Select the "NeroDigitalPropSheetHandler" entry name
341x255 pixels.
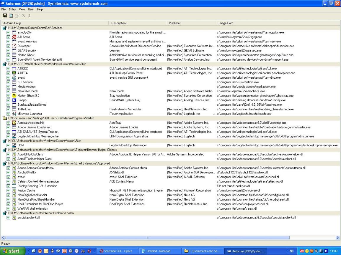pos(36,199)
